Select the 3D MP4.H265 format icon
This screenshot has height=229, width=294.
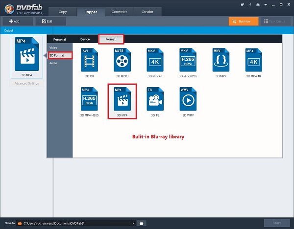coord(89,99)
